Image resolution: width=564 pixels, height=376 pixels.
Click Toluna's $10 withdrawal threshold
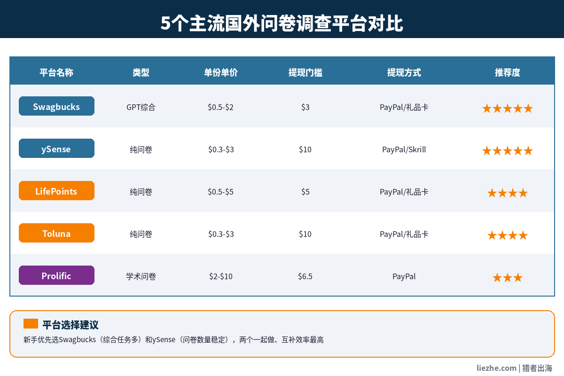coord(305,234)
